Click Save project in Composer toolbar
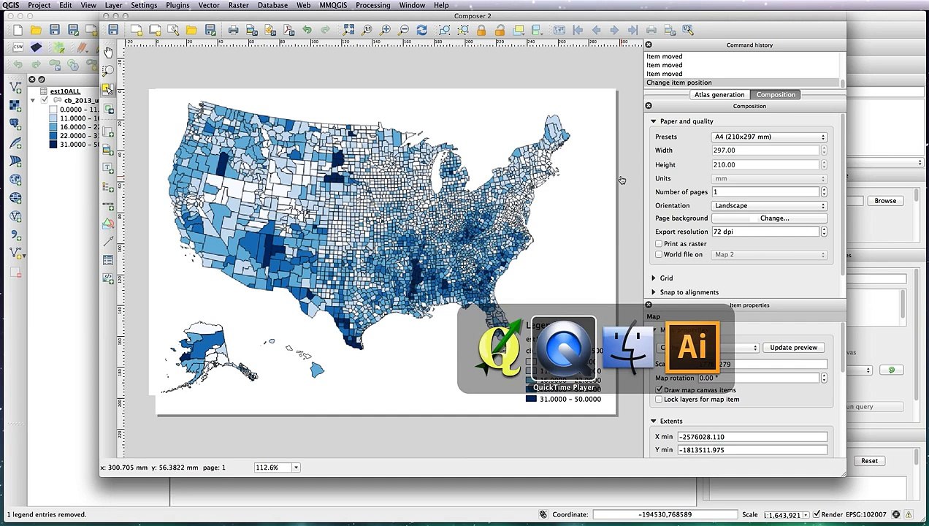929x526 pixels. (113, 30)
